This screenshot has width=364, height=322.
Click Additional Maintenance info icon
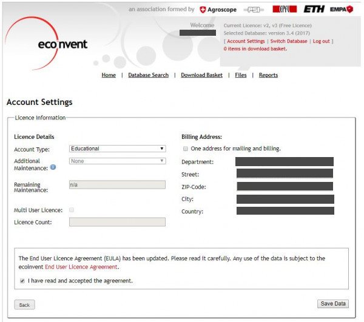53,167
